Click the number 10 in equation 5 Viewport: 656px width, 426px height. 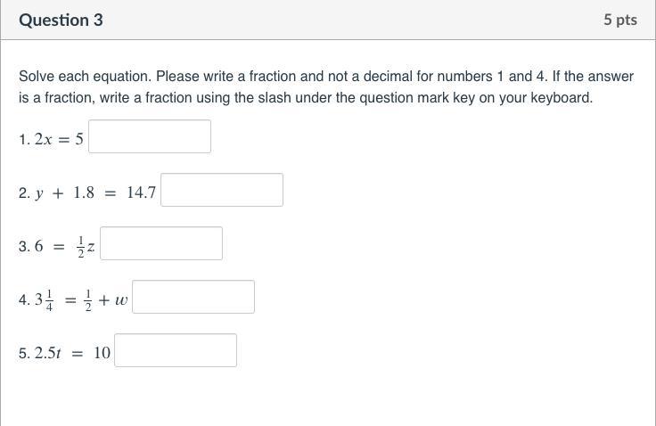102,353
